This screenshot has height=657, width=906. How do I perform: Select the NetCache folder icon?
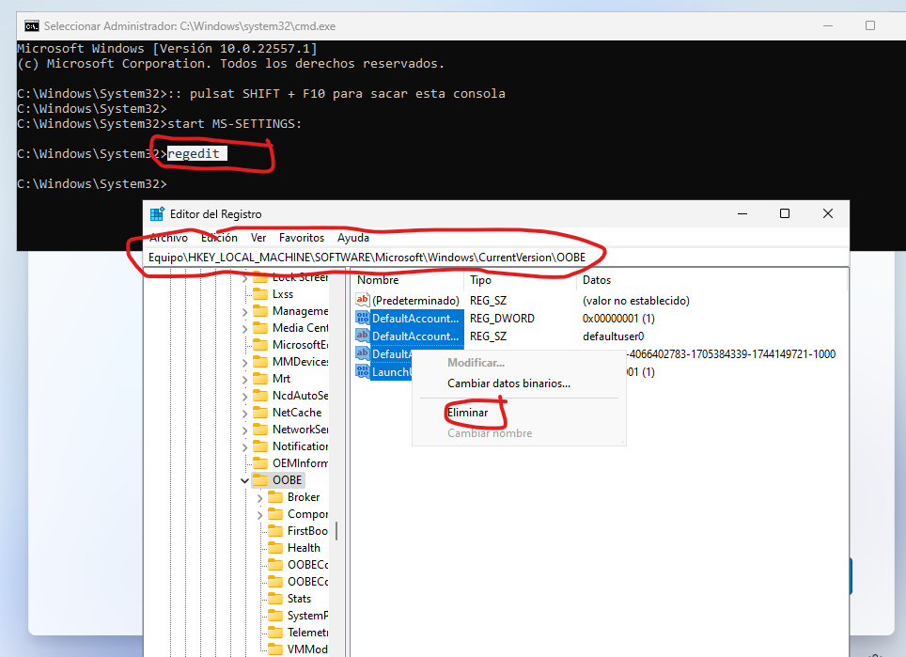click(260, 413)
